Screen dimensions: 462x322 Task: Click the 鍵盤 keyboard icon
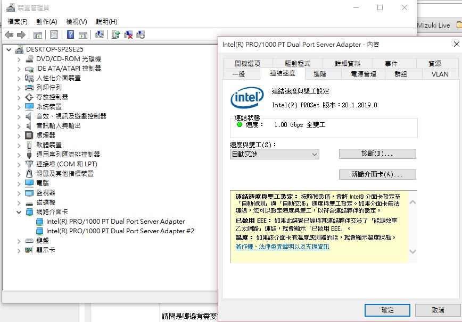tap(29, 241)
